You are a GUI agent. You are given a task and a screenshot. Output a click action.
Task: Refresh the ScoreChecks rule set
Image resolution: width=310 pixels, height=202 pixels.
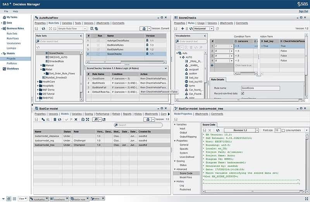point(191,29)
